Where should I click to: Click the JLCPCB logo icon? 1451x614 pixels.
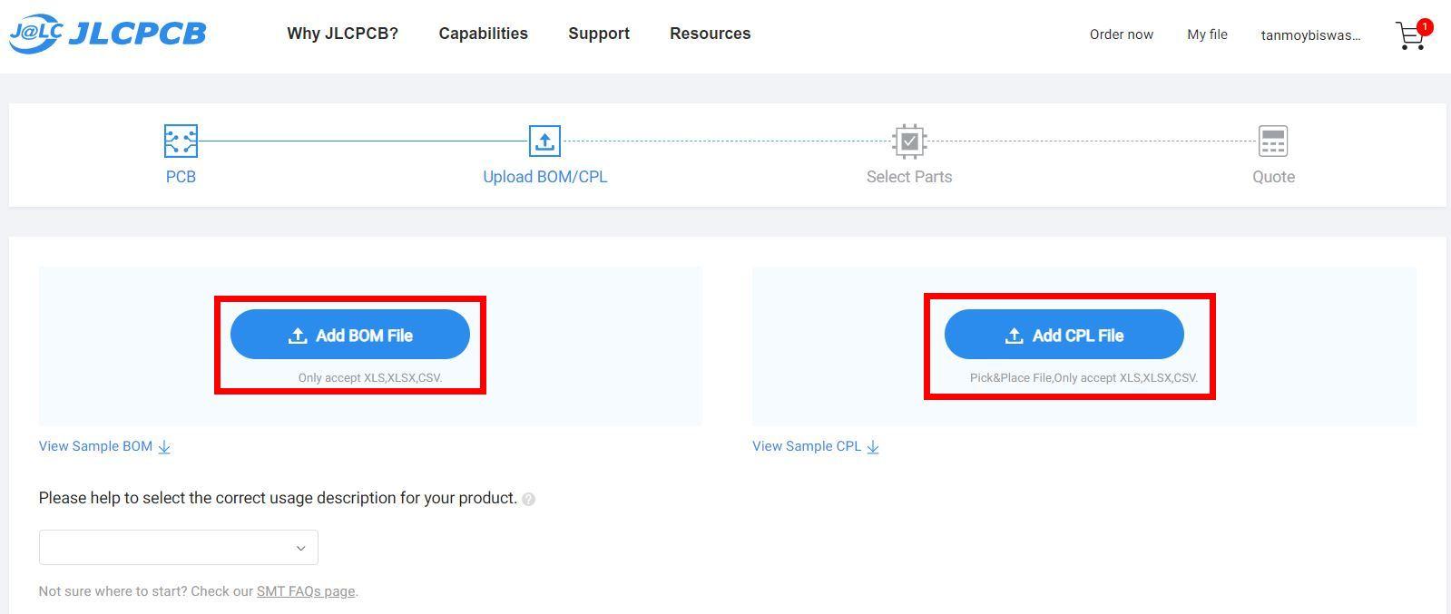[36, 34]
